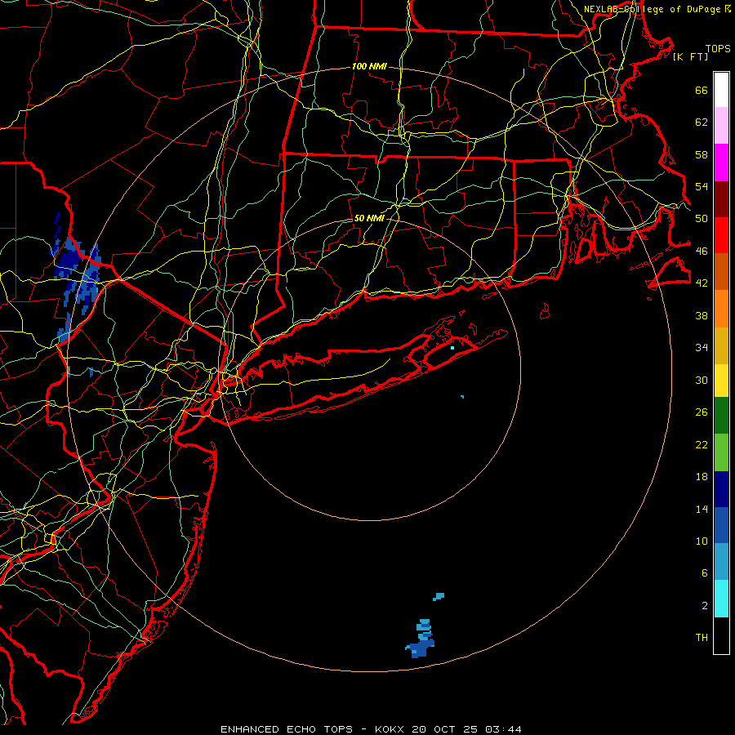The height and width of the screenshot is (735, 735).
Task: Click the '66' legend value
Action: (702, 90)
